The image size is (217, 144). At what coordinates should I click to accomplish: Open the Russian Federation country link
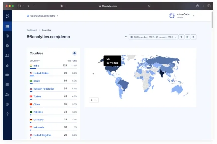pos(44,89)
